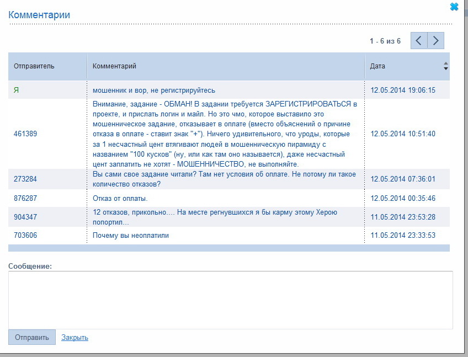Screen dimensions: 468x357
Task: Send message with the Отправить button
Action: point(32,337)
